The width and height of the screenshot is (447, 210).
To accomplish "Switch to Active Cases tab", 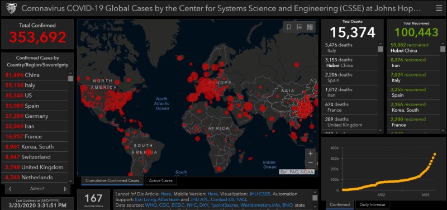I will (161, 180).
